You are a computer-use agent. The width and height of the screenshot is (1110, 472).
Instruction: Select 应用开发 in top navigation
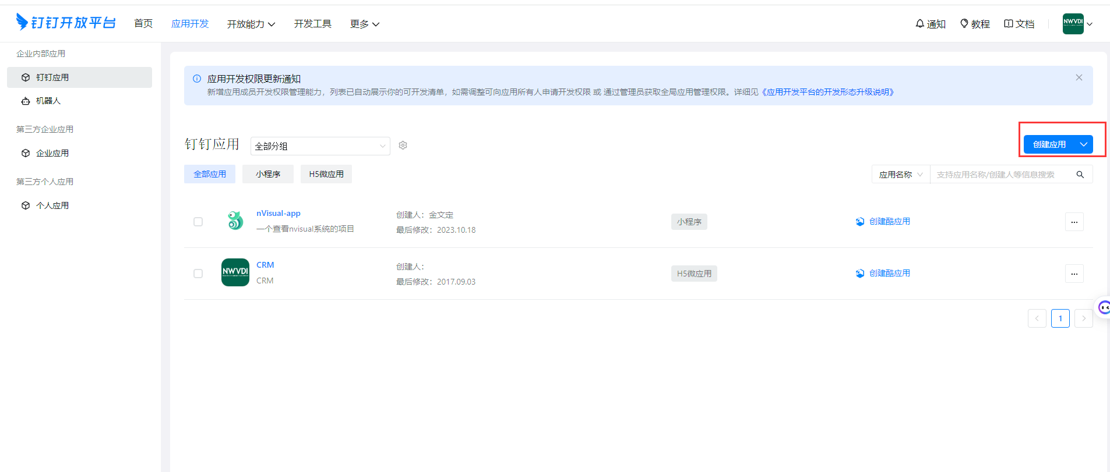click(x=190, y=23)
